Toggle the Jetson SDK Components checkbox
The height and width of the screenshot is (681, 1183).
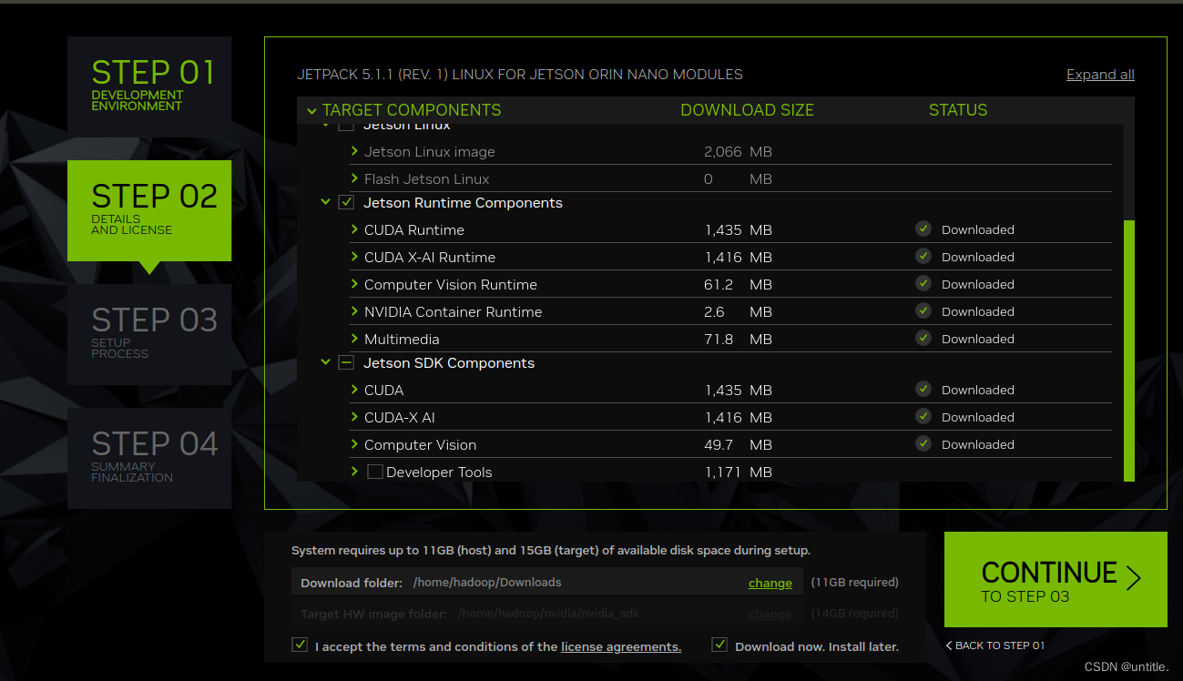point(346,362)
